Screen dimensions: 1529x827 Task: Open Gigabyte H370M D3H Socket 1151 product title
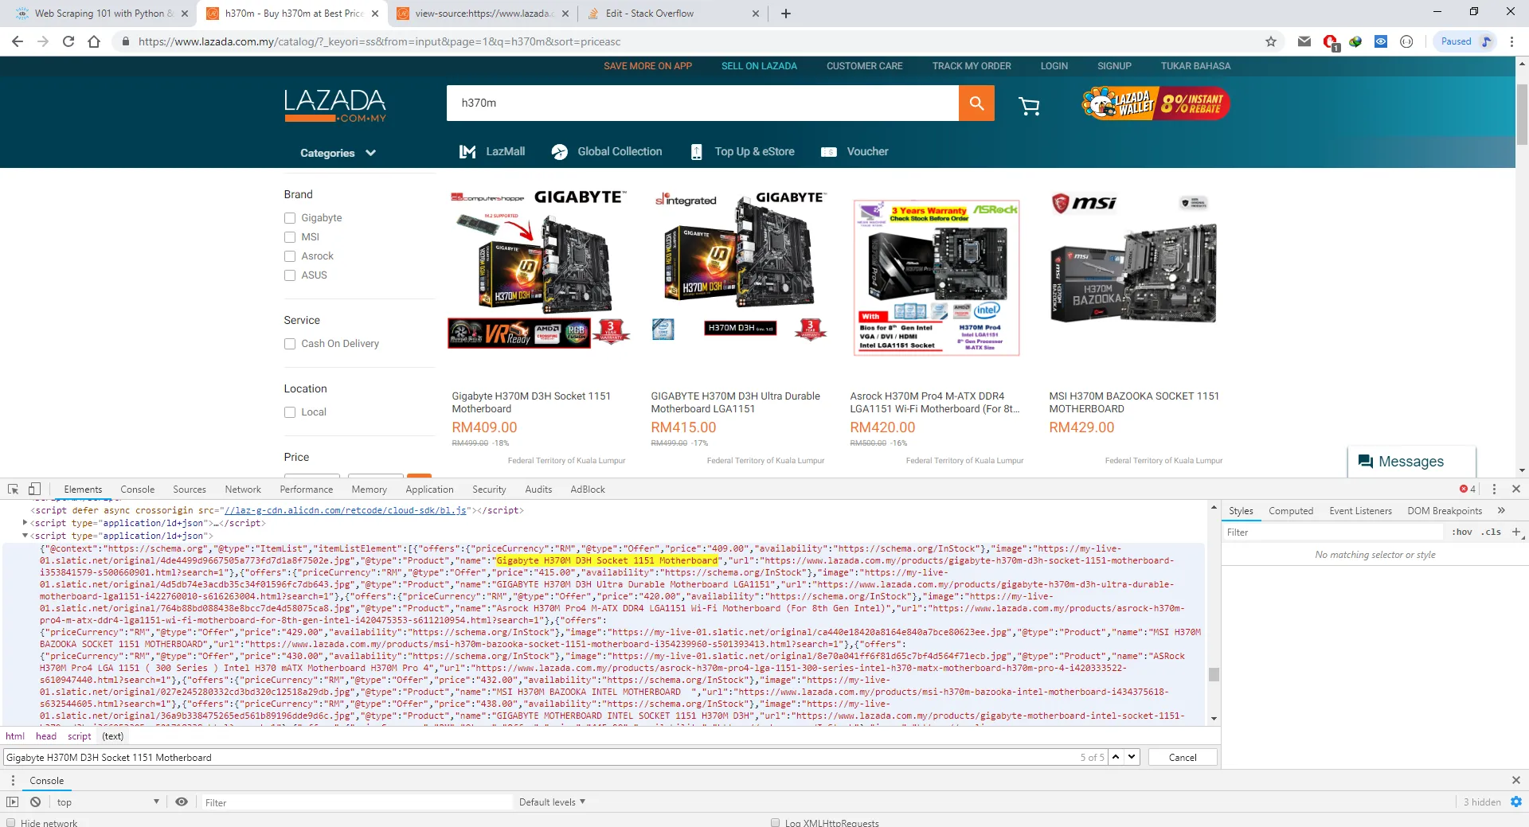click(x=531, y=402)
